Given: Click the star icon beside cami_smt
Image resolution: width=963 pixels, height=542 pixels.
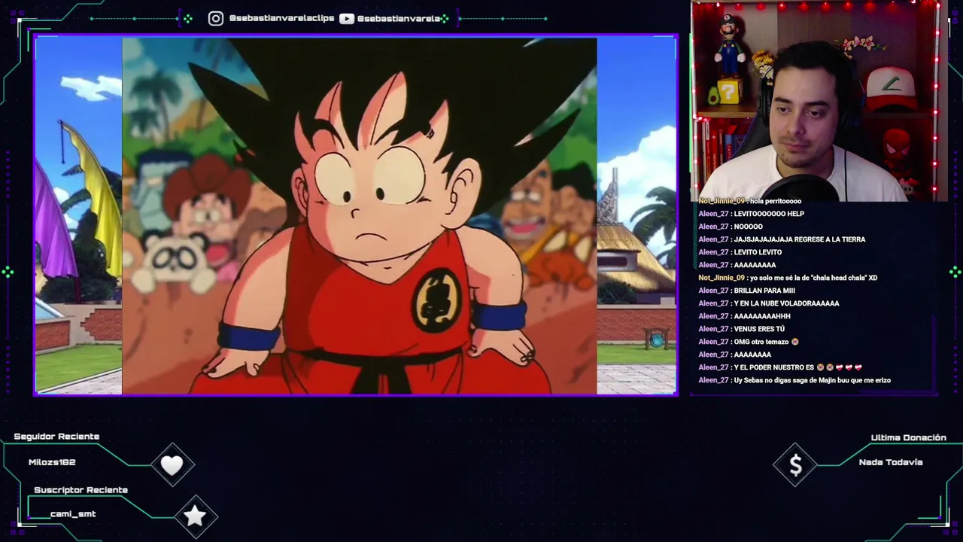Looking at the screenshot, I should 195,516.
